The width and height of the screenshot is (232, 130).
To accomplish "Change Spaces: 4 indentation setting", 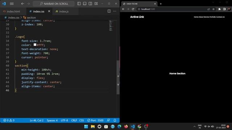I will point(52,120).
